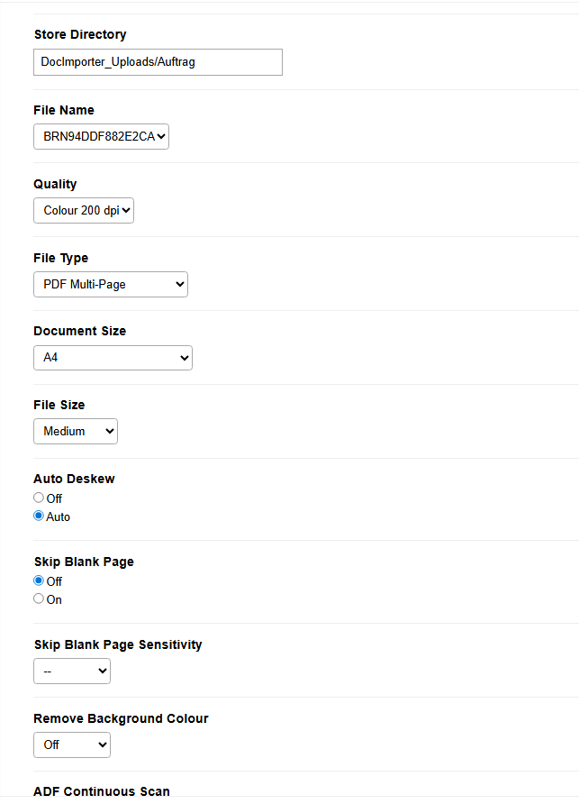Open the File Name dropdown
The image size is (579, 804).
101,137
